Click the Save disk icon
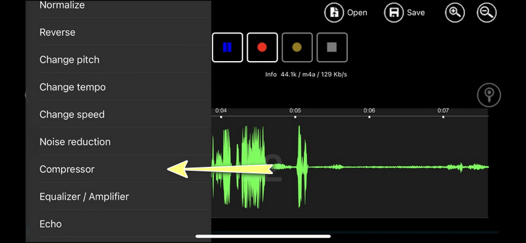Image resolution: width=526 pixels, height=243 pixels. click(x=394, y=12)
